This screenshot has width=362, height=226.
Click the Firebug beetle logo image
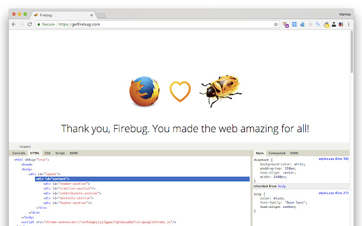221,90
